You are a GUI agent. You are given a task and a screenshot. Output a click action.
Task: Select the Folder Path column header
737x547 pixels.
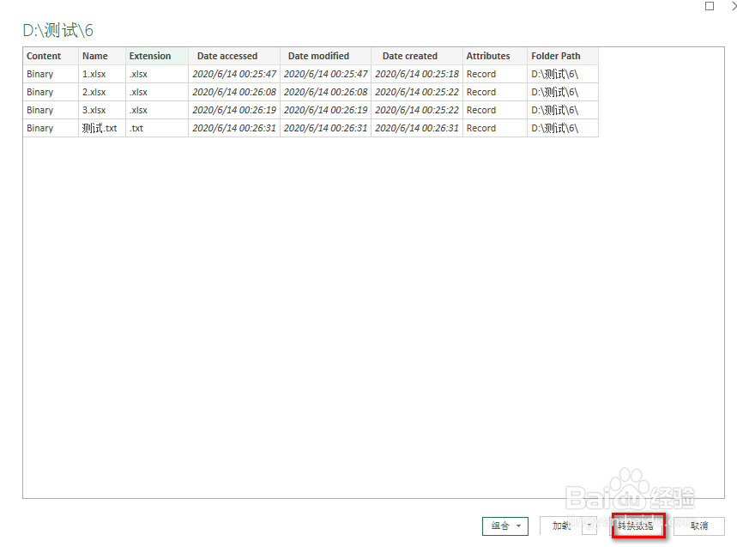[563, 56]
